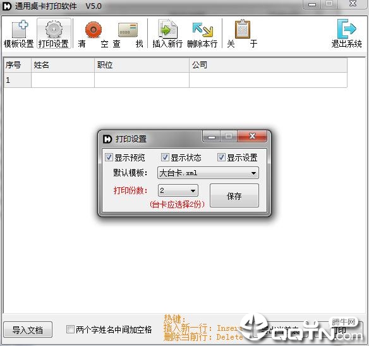
Task: Open the 默认模板 dropdown showing 大台卡.xml
Action: point(208,173)
